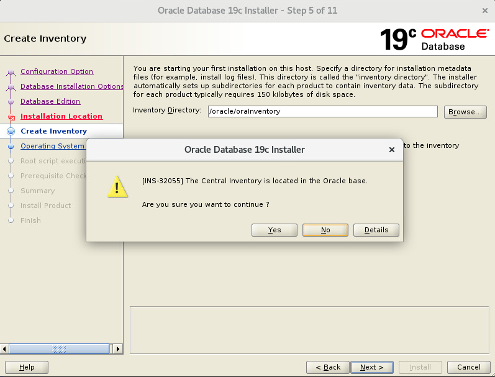Close the Oracle Database 19c Installer dialog

click(x=391, y=150)
